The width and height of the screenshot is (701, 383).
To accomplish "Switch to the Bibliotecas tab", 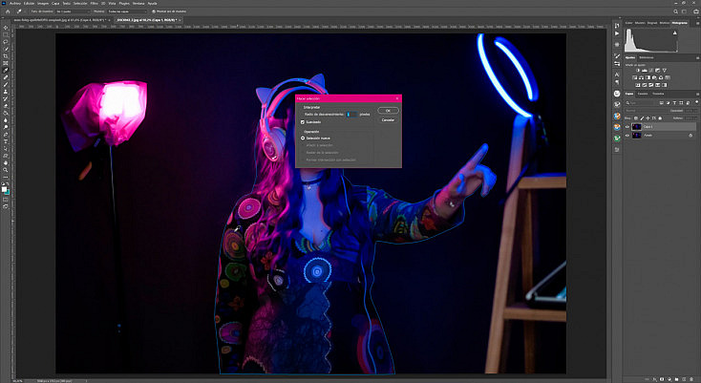I will [x=647, y=57].
